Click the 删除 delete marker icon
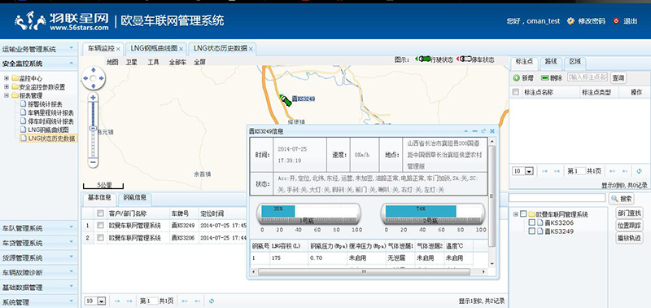The width and height of the screenshot is (651, 308). click(545, 77)
